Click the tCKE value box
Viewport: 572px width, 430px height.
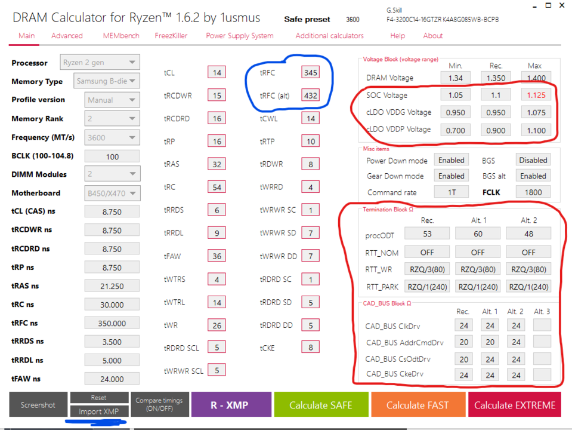311,347
